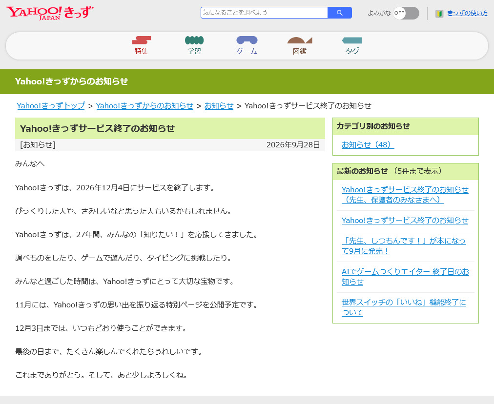Click the カテゴリ別のお知らせ sidebar heading
Viewport: 494px width, 404px height.
(x=373, y=126)
